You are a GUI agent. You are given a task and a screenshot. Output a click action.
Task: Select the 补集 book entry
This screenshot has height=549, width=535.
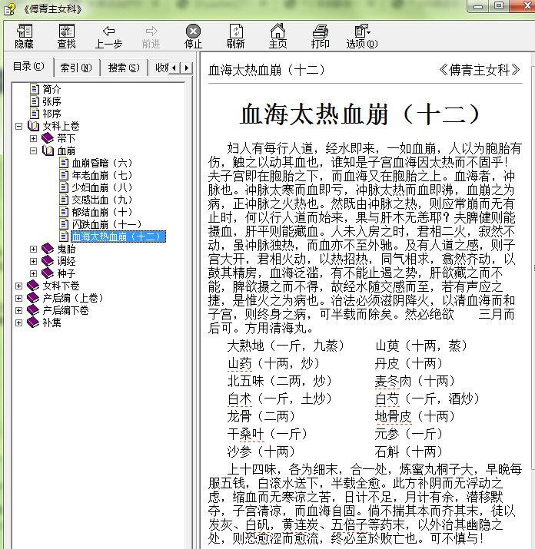[52, 322]
